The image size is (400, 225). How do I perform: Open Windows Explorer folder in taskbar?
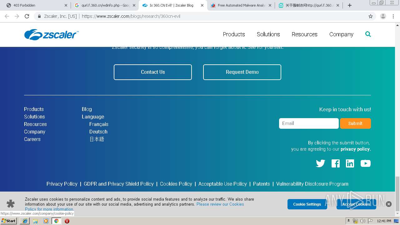35,221
